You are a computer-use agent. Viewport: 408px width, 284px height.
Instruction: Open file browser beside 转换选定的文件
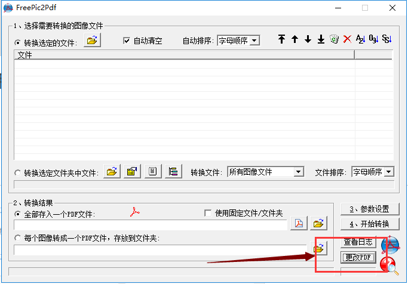click(92, 41)
